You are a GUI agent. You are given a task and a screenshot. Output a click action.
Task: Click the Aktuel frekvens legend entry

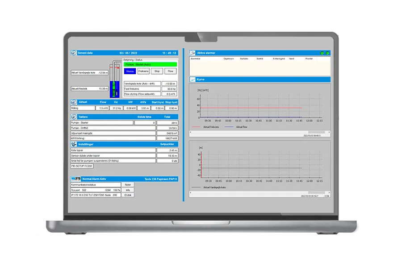point(205,127)
